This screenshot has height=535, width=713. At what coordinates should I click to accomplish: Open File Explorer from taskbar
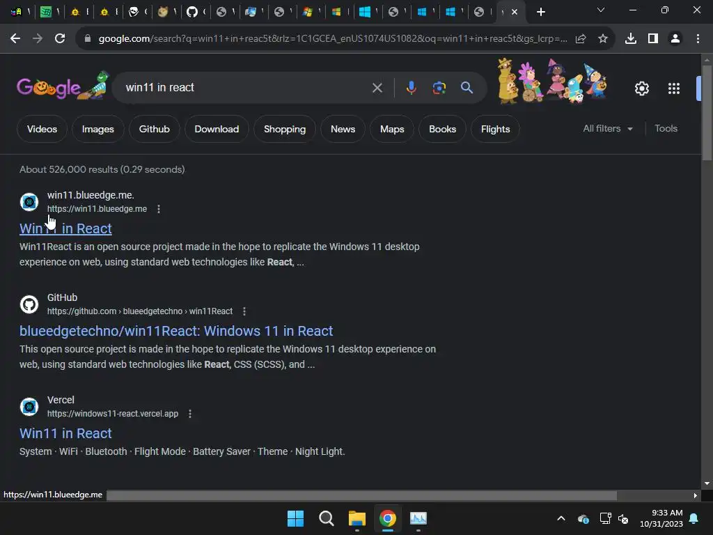pyautogui.click(x=357, y=518)
